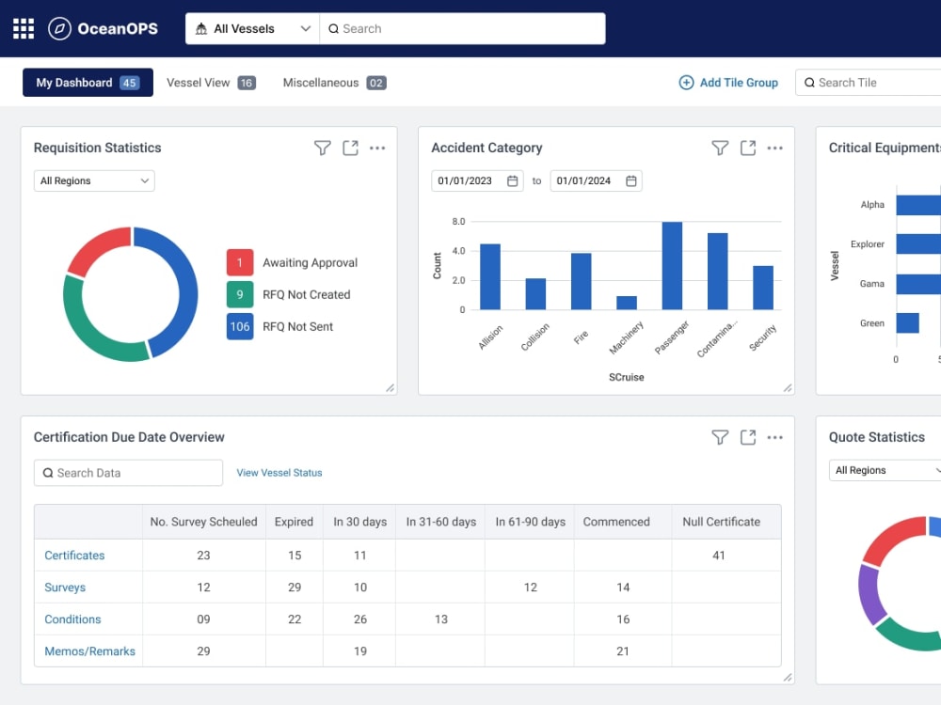Open Certification Due Date more options menu
Screen dimensions: 941x705
pos(774,438)
